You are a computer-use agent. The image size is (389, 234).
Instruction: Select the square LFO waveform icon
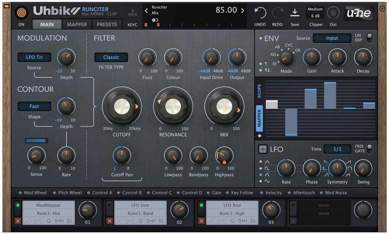tap(267, 168)
